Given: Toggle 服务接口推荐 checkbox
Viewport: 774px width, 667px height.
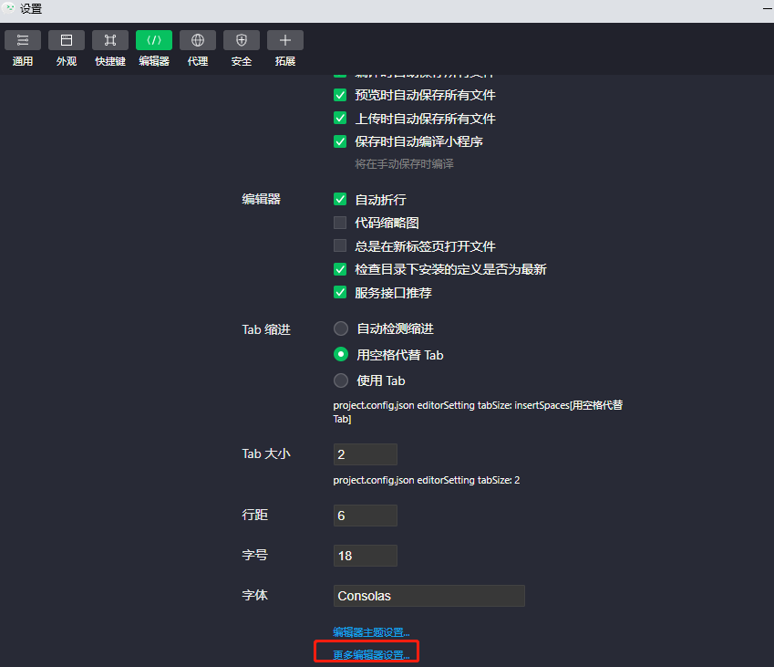Looking at the screenshot, I should [x=340, y=292].
